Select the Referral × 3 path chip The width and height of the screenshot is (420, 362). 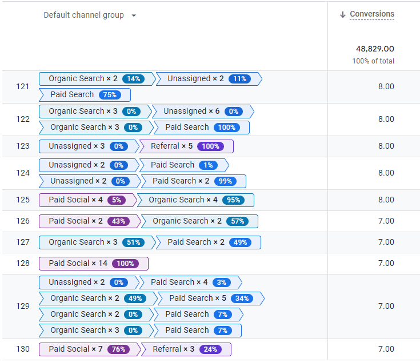pyautogui.click(x=186, y=349)
